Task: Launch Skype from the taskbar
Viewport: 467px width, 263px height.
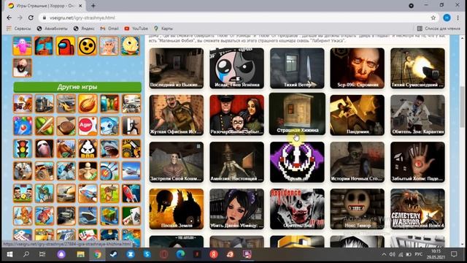Action: click(x=147, y=254)
